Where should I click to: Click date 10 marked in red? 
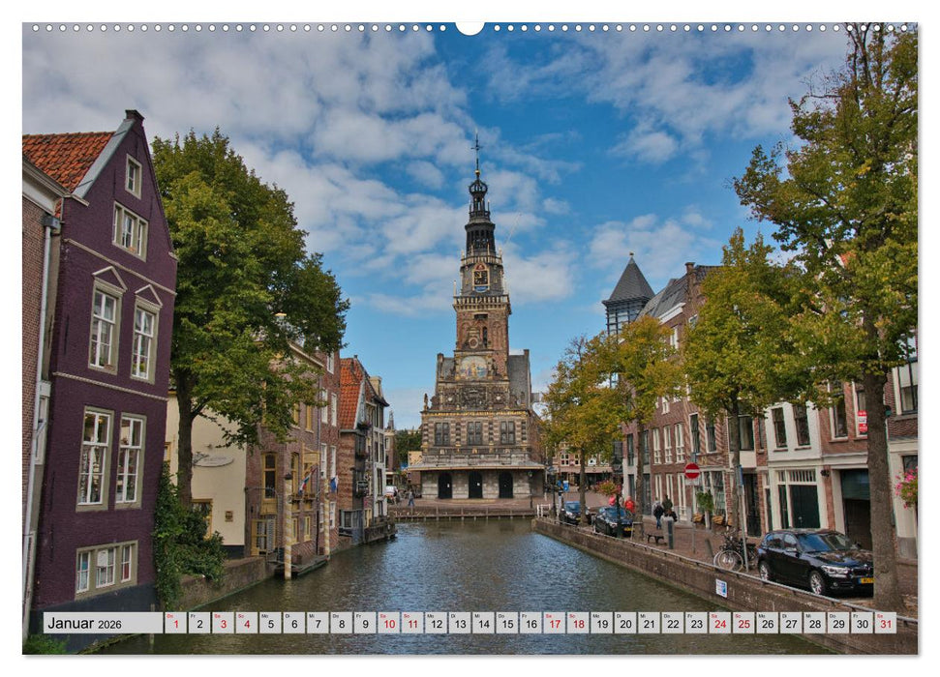click(x=391, y=625)
